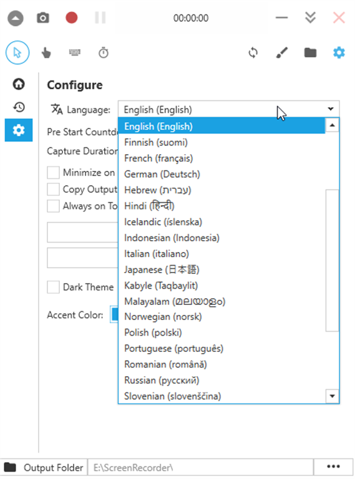Open the Home tab in the sidebar

19,84
